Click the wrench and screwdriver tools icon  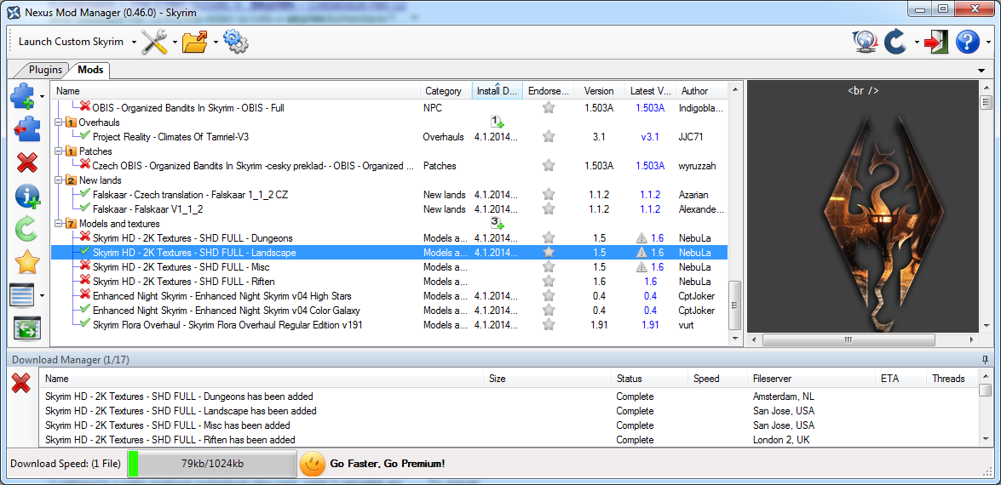coord(154,42)
